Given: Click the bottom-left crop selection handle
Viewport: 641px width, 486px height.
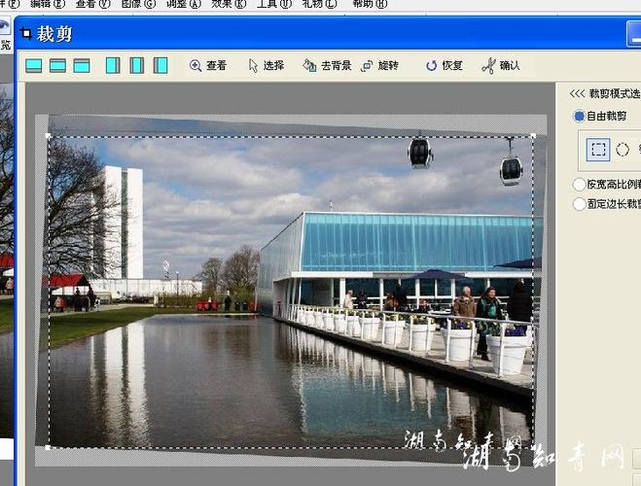Looking at the screenshot, I should point(48,448).
